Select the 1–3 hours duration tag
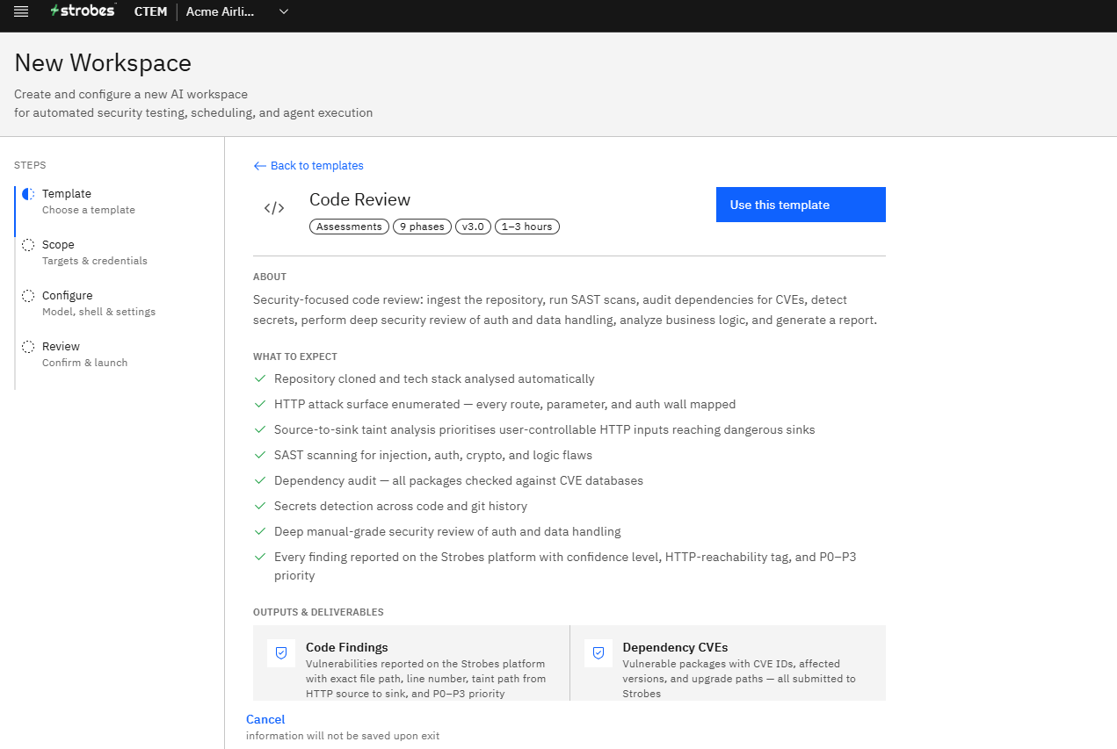This screenshot has width=1117, height=749. (526, 227)
